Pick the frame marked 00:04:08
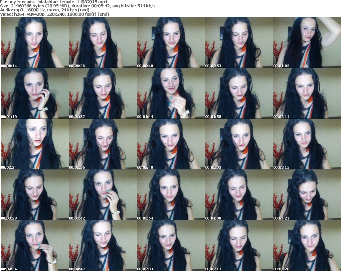342x271 pixels. tap(239, 195)
